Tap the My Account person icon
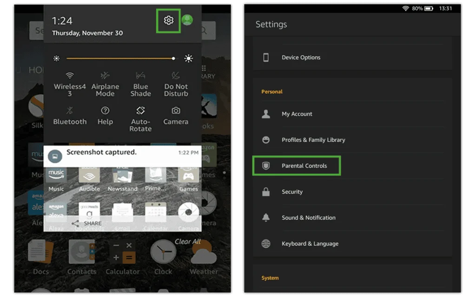The height and width of the screenshot is (297, 476). pos(266,114)
